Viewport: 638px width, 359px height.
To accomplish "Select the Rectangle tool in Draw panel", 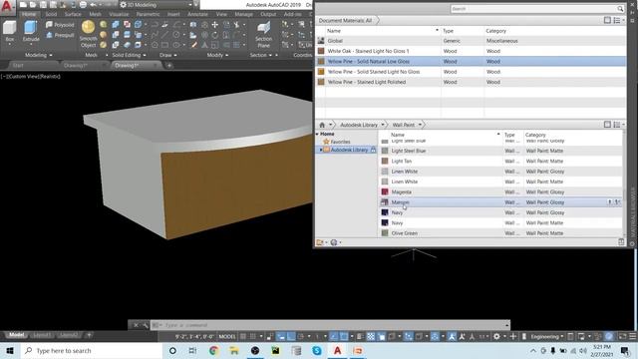I will pyautogui.click(x=164, y=45).
